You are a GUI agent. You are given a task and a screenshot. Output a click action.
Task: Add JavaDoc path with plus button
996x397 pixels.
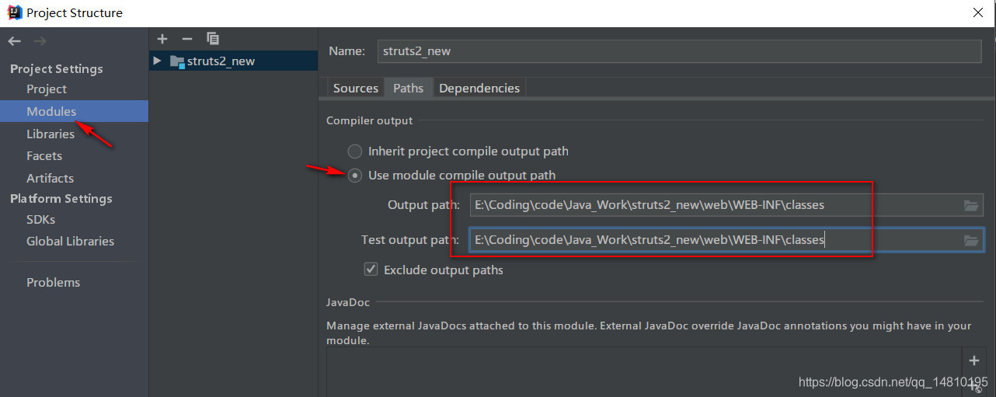[x=973, y=360]
